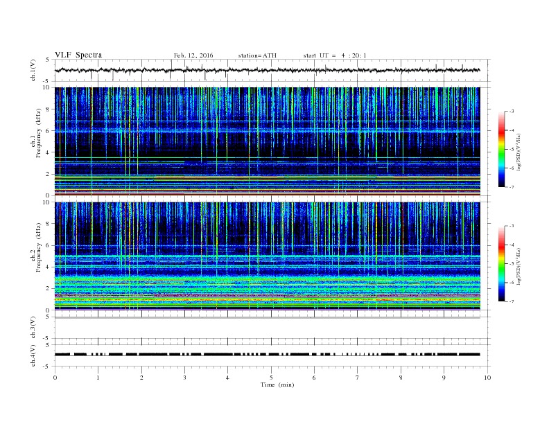Click time axis tick label "2"

coord(141,378)
